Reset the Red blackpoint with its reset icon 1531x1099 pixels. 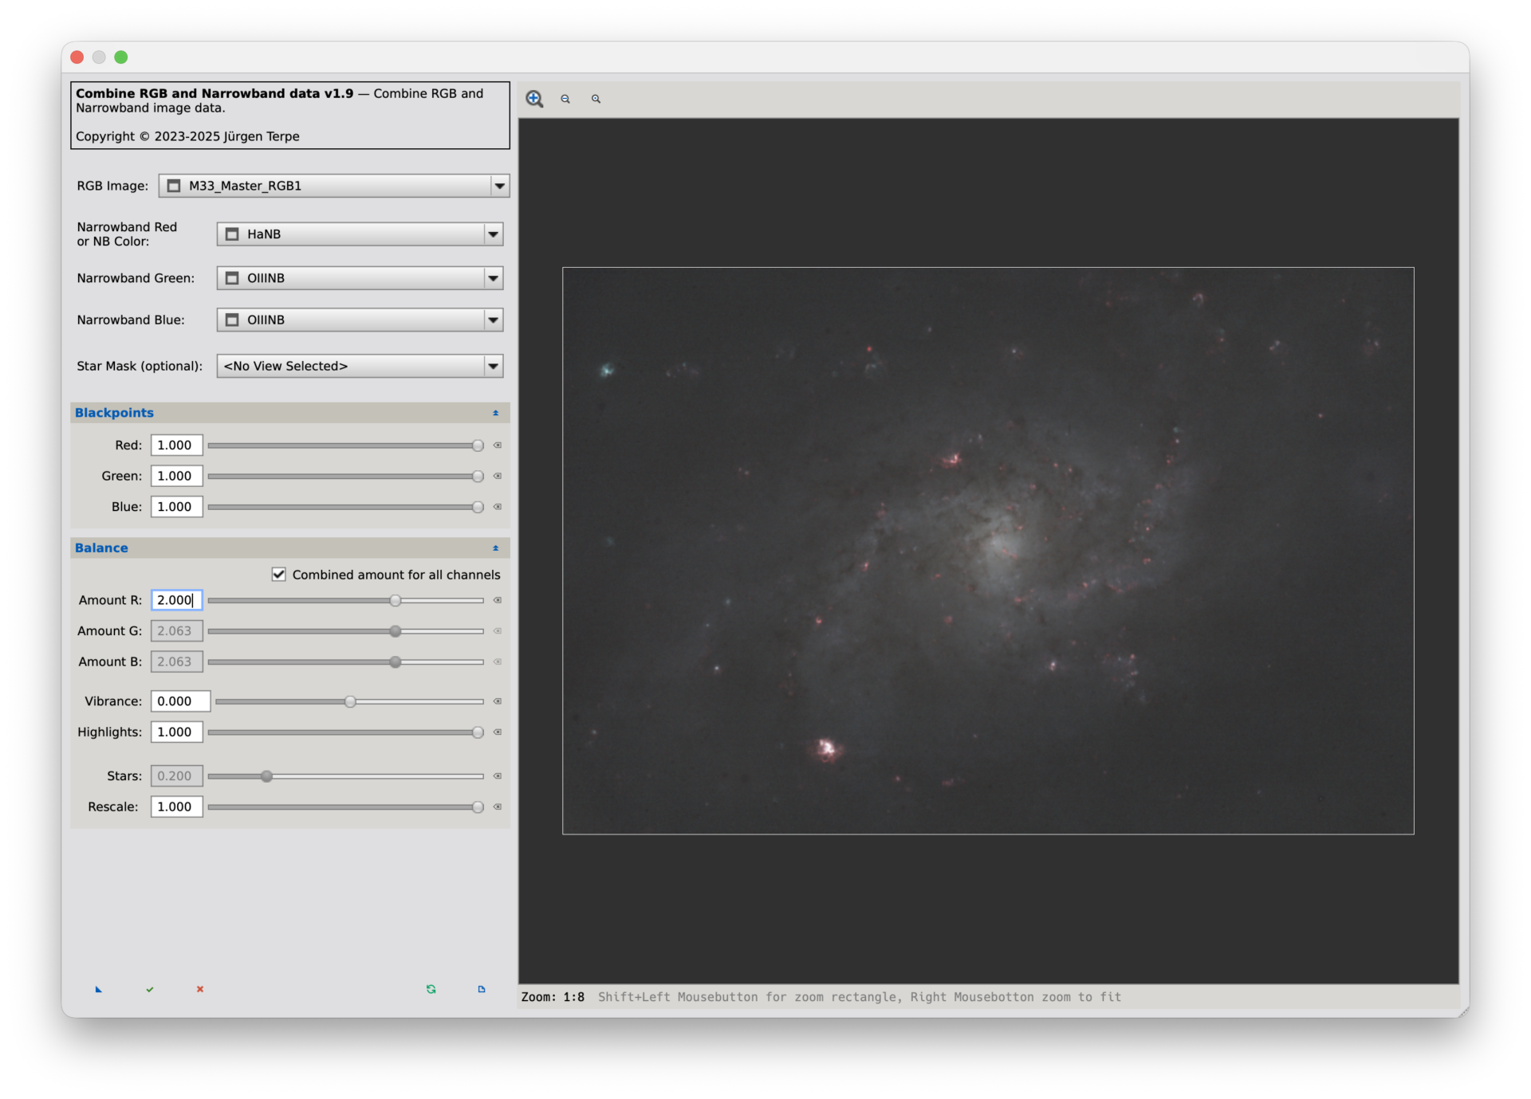tap(498, 445)
